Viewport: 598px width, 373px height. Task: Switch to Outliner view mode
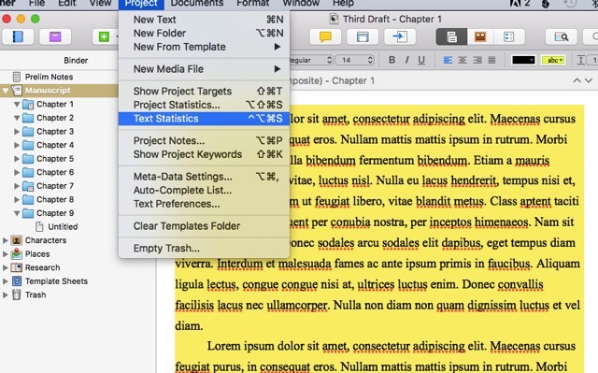click(509, 36)
